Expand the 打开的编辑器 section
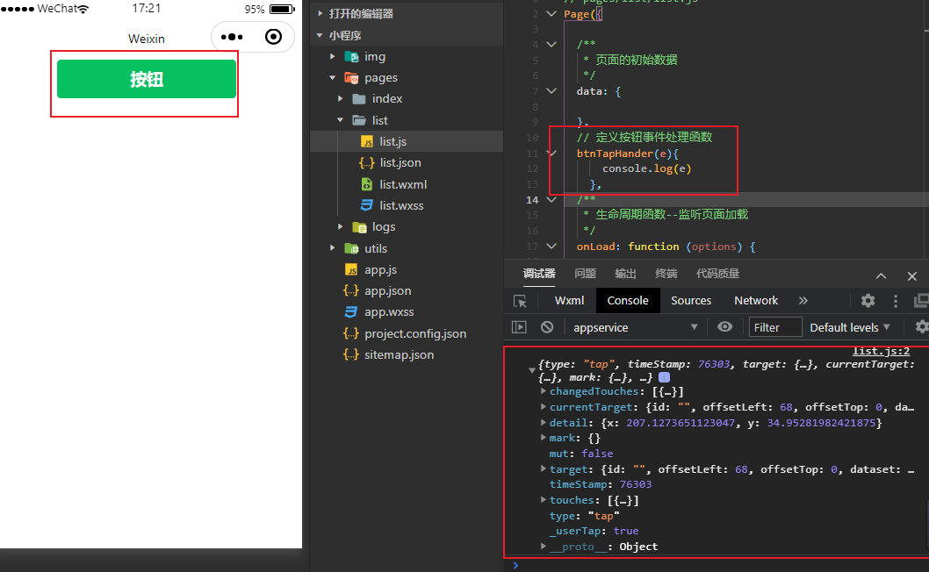 (320, 14)
